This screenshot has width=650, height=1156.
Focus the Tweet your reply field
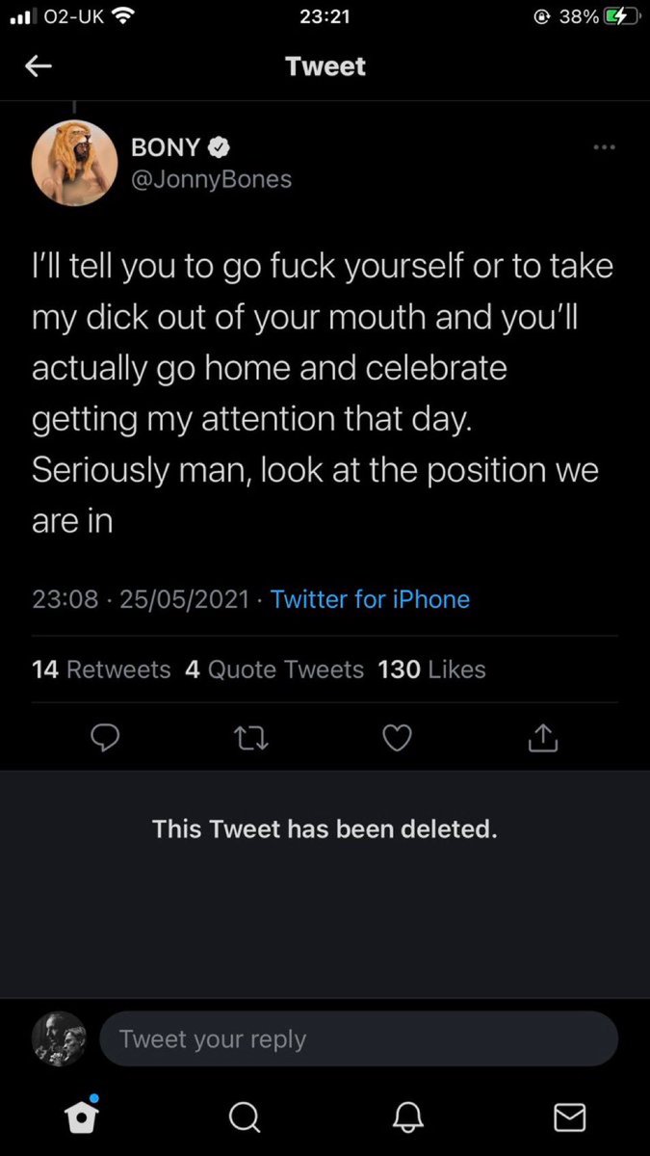[358, 1038]
